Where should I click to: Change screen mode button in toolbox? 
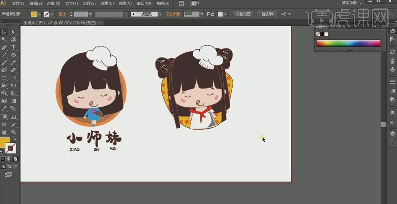pyautogui.click(x=8, y=174)
